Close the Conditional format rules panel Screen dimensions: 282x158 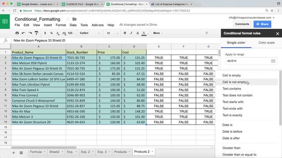click(278, 33)
